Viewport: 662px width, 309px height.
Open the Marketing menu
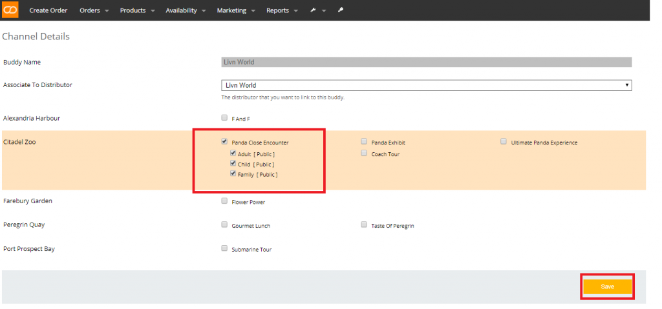point(236,10)
